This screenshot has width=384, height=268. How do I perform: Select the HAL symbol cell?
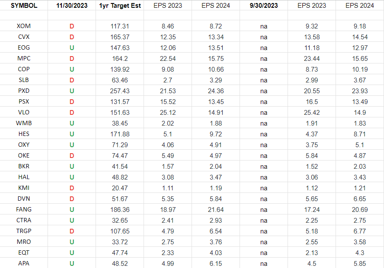(24, 177)
